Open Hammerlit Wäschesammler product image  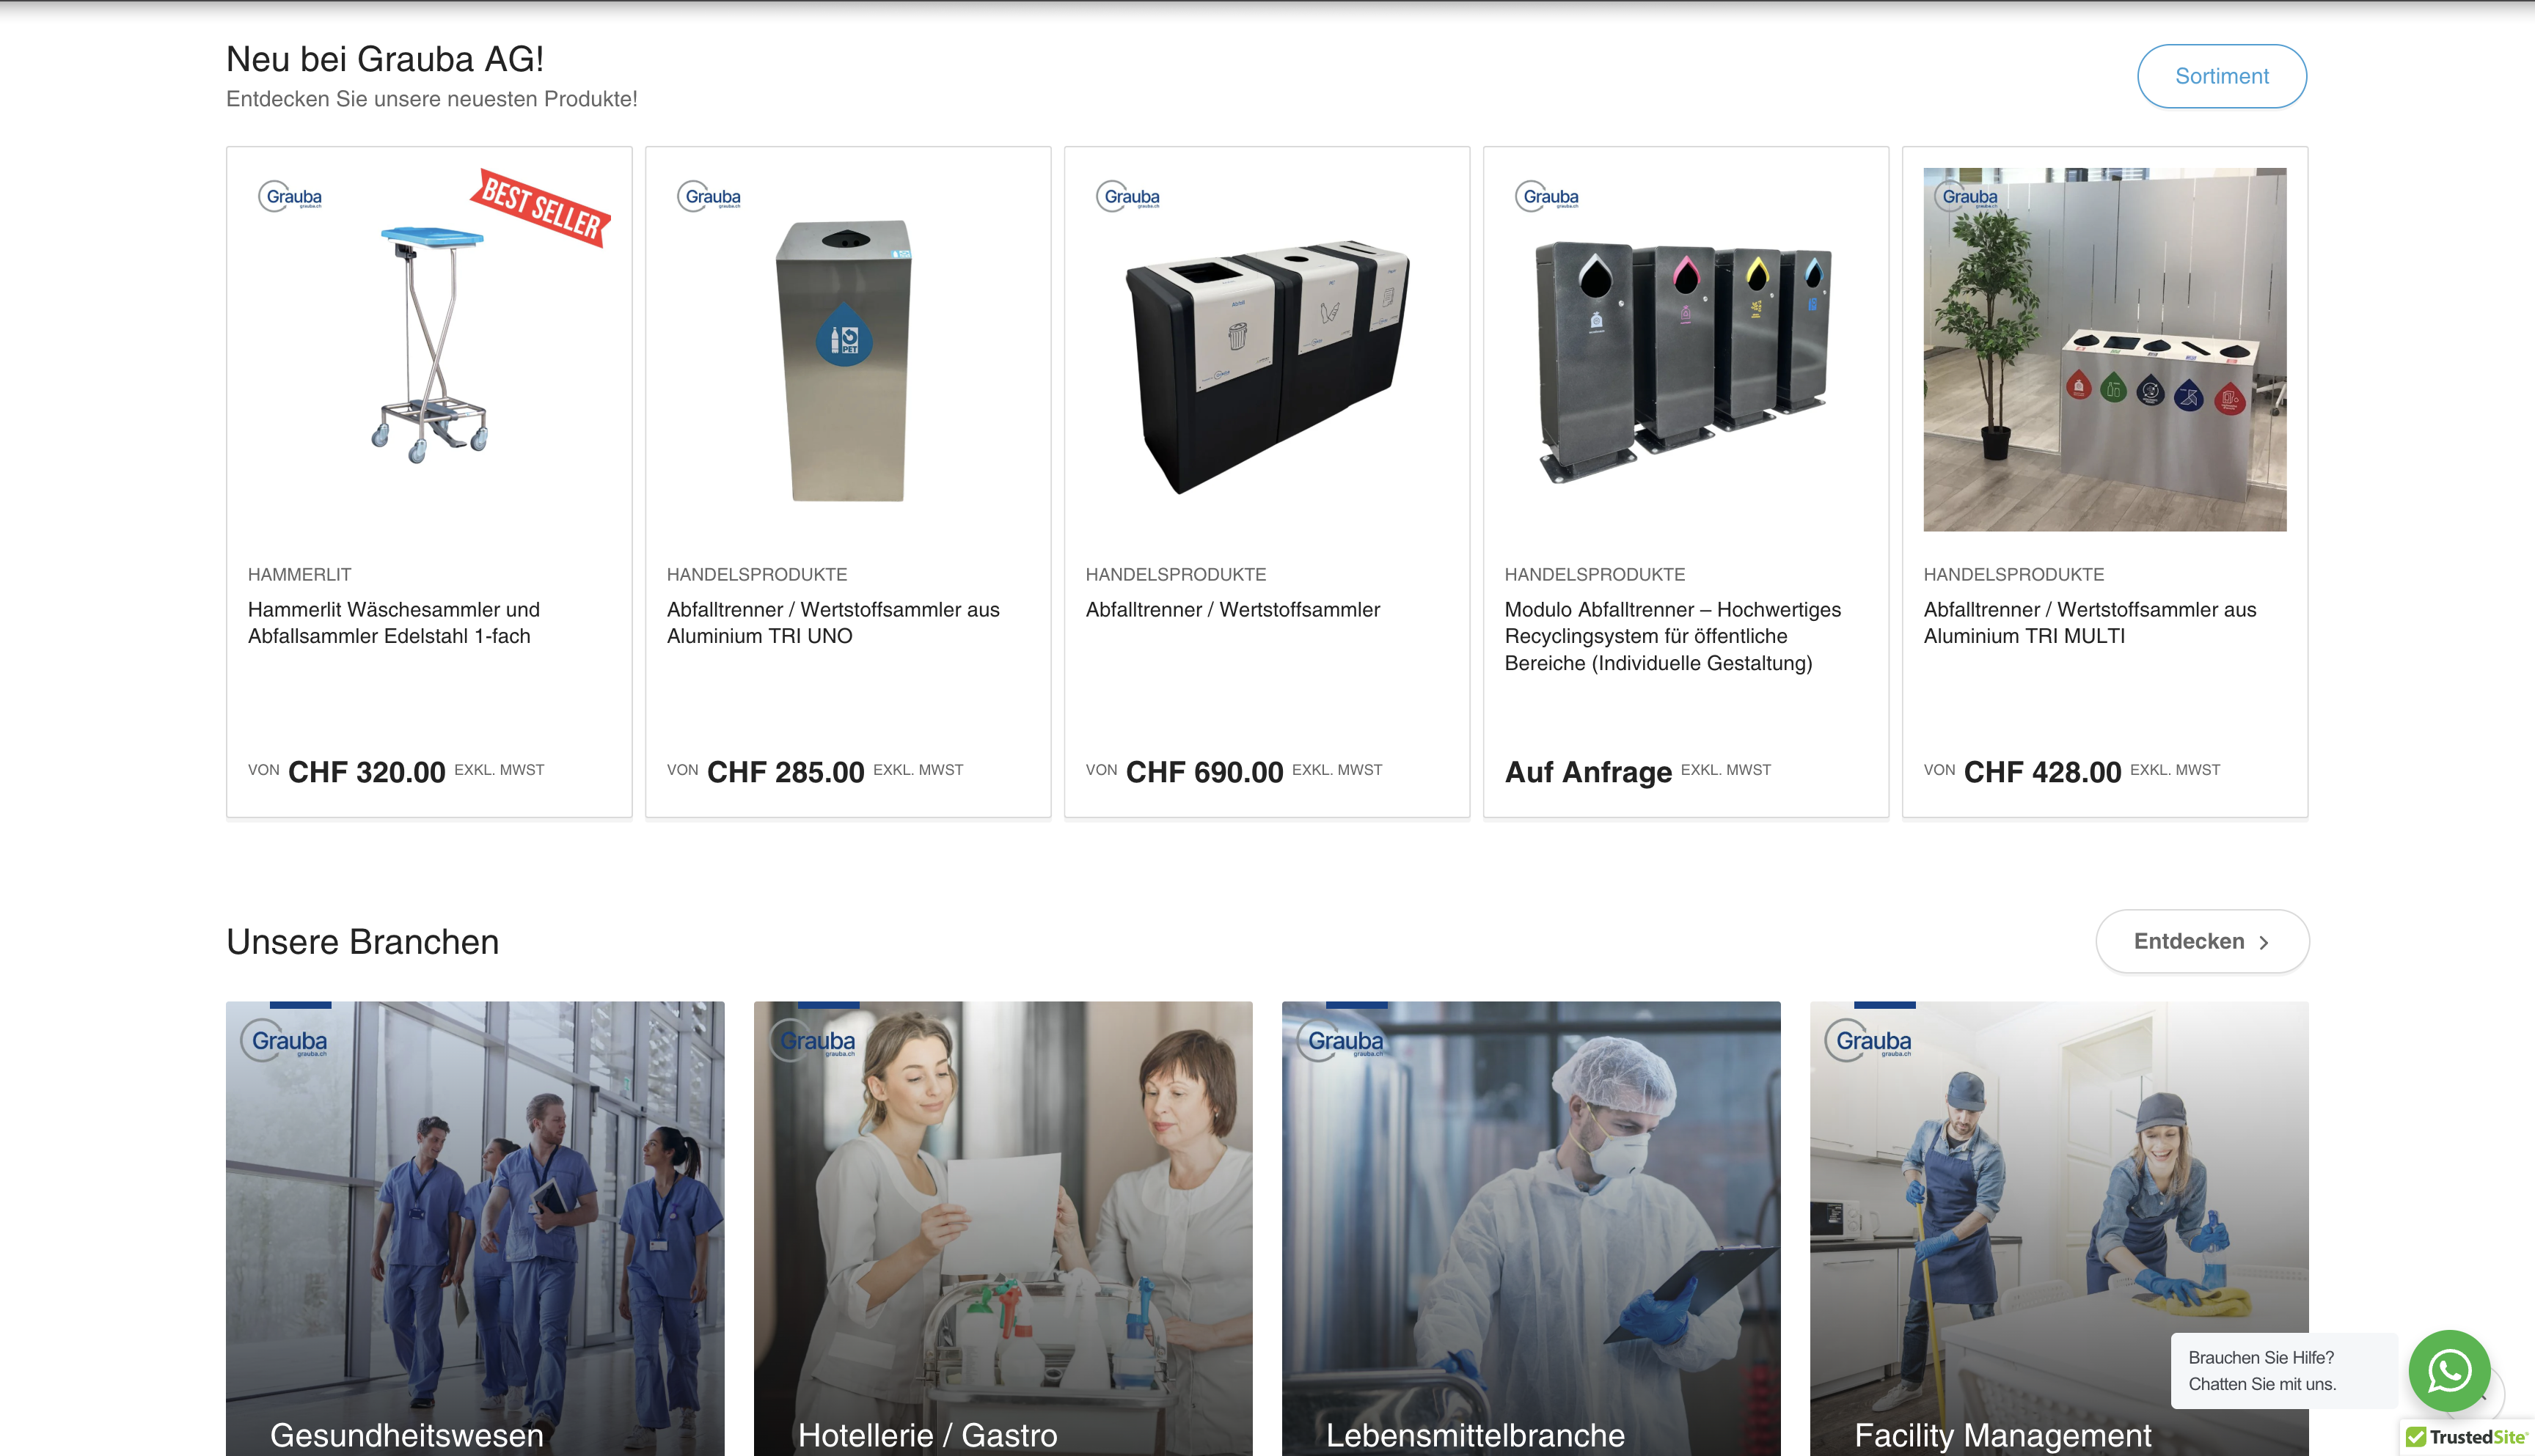point(429,350)
